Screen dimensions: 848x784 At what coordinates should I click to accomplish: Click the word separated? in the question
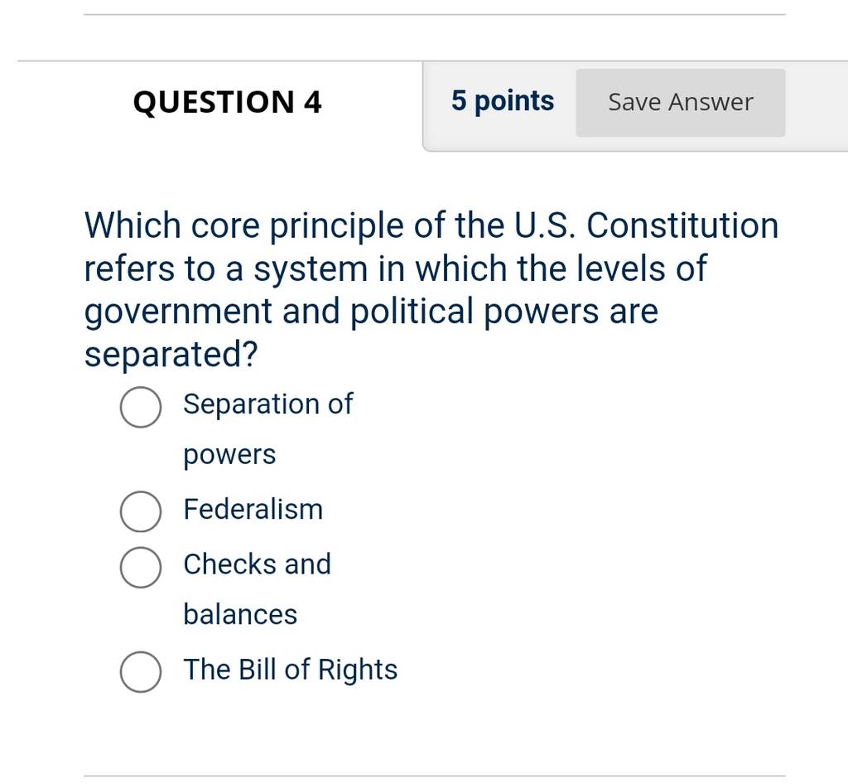171,355
